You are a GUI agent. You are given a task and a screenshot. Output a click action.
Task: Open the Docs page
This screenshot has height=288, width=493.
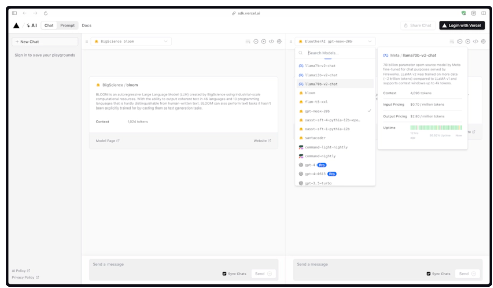click(86, 25)
